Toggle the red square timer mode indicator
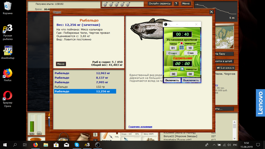Screen dimensions: 265x149 point(182,43)
